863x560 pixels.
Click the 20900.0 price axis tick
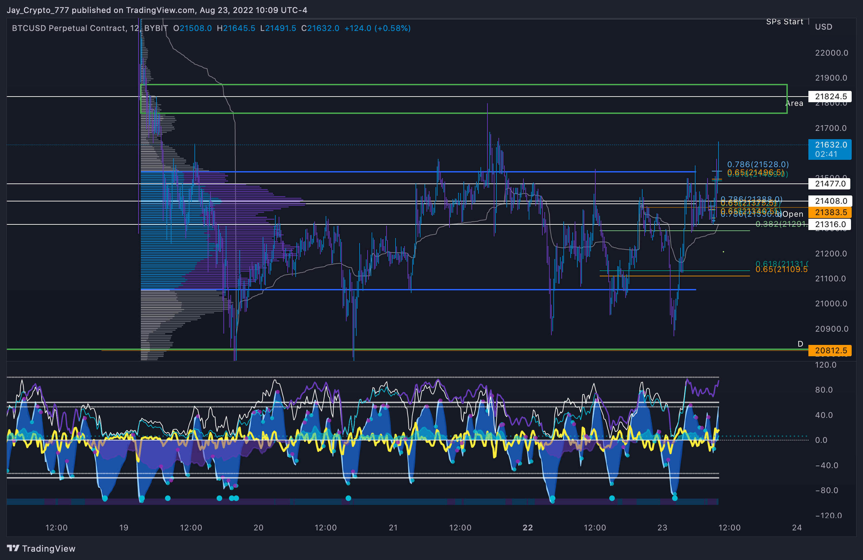pos(831,329)
